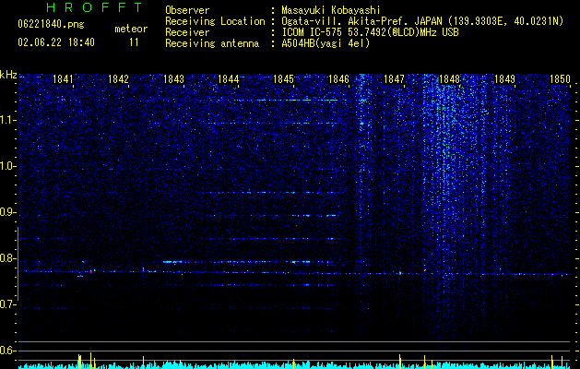Click the 1847 time marker

tap(394, 79)
